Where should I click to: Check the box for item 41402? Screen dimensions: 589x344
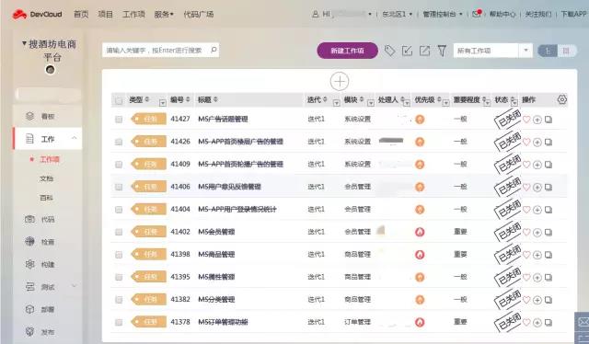pyautogui.click(x=119, y=232)
